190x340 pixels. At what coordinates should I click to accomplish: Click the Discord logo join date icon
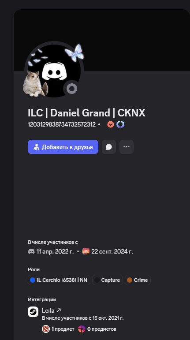(31, 251)
